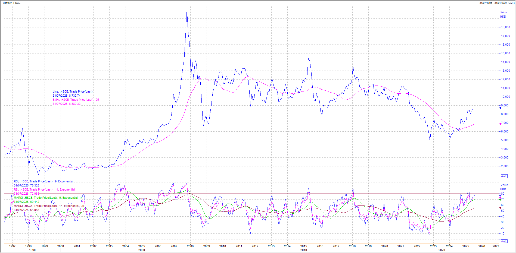Click the Price HKD axis header

click(x=503, y=14)
